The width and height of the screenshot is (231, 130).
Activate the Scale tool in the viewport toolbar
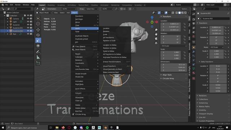pyautogui.click(x=38, y=40)
